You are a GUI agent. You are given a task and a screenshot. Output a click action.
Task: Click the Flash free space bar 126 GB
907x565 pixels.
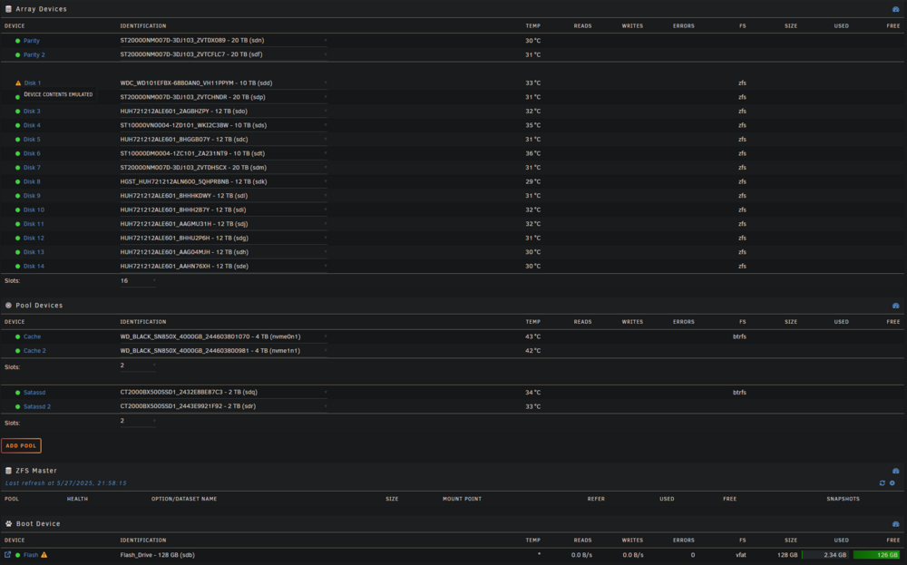pyautogui.click(x=877, y=555)
